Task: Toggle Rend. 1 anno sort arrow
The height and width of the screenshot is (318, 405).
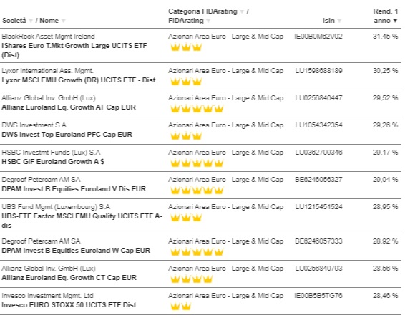Action: click(x=395, y=21)
